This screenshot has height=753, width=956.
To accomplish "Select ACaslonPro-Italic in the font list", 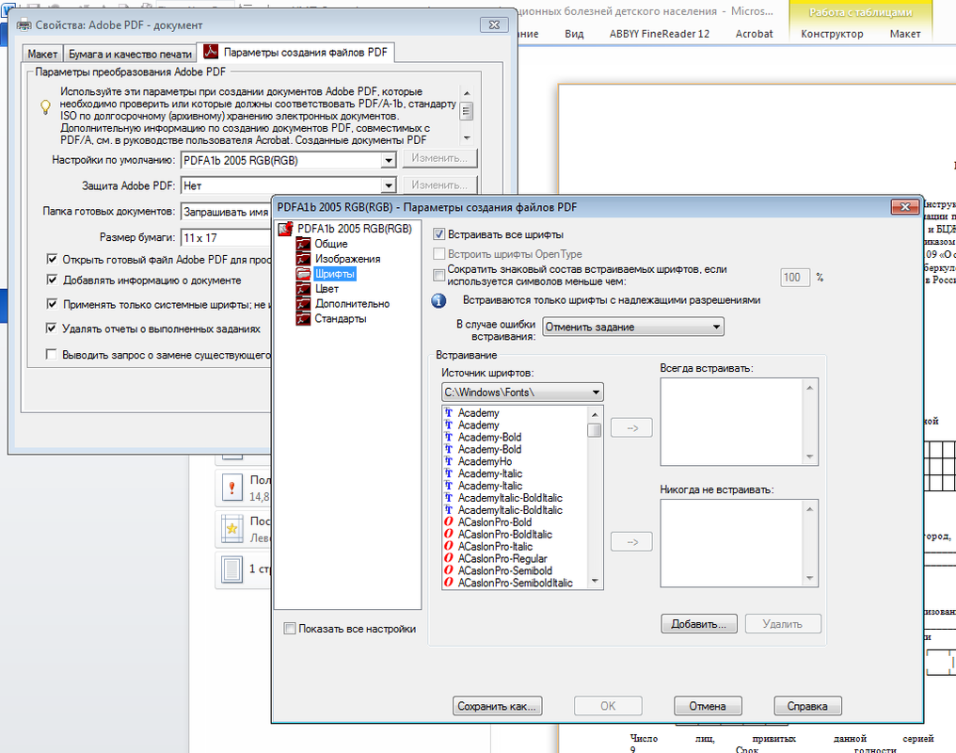I will [495, 546].
